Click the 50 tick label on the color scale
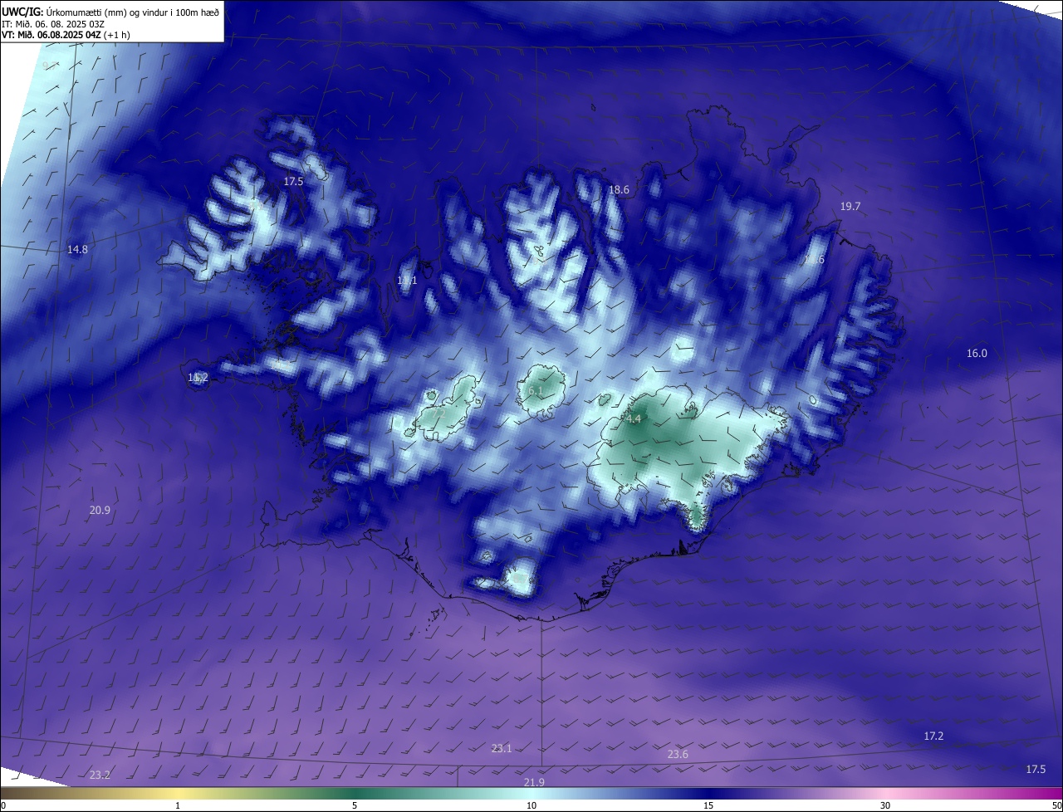The height and width of the screenshot is (812, 1063). 1056,805
